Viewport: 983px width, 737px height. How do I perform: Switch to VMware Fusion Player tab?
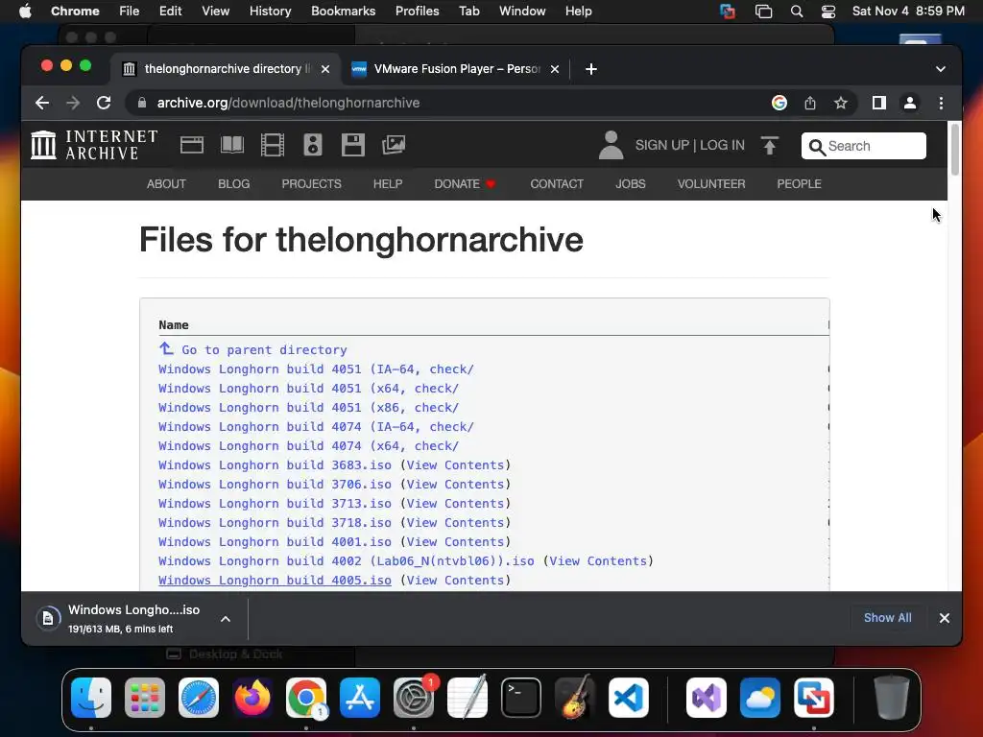point(456,69)
